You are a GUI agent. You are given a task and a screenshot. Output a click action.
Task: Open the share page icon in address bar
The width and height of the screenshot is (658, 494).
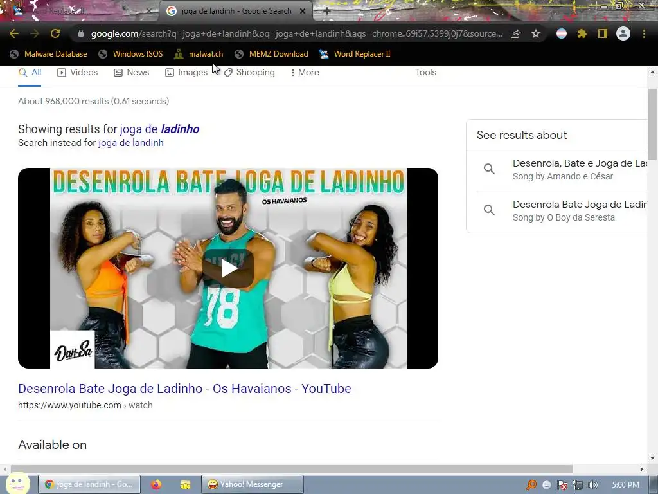[x=515, y=33]
